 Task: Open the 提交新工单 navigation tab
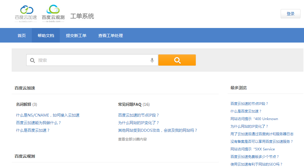(76, 36)
